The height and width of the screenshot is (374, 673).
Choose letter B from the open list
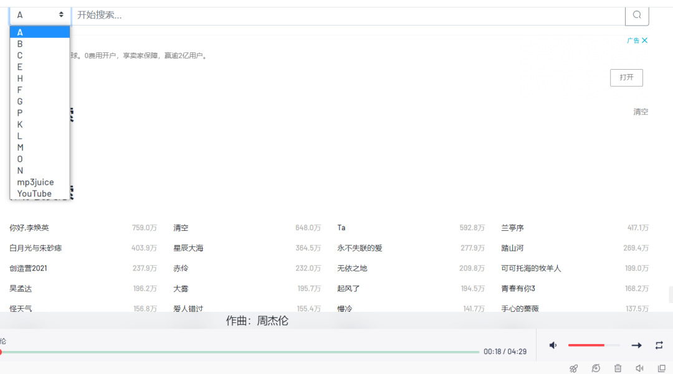tap(19, 44)
